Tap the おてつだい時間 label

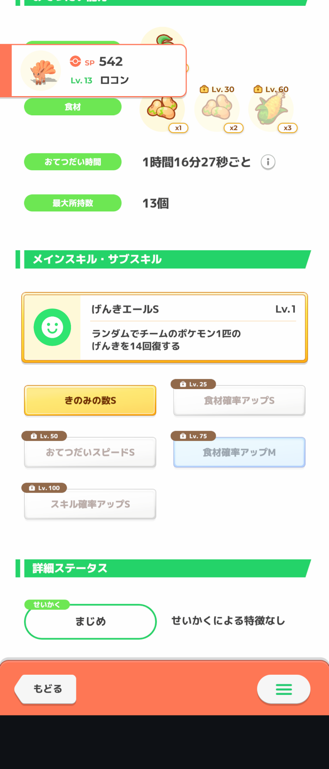(73, 162)
